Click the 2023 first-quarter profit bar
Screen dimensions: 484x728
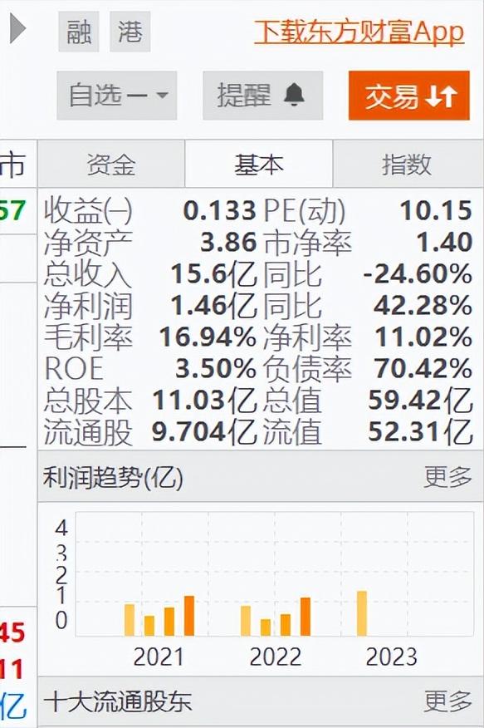(362, 613)
